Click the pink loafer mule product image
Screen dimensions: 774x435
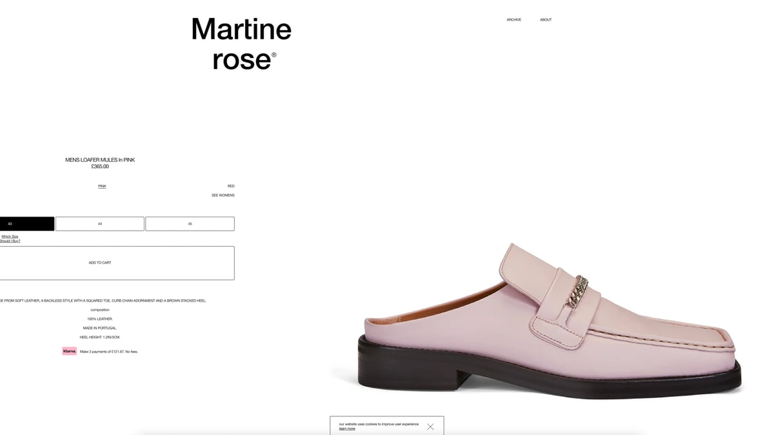(x=548, y=321)
